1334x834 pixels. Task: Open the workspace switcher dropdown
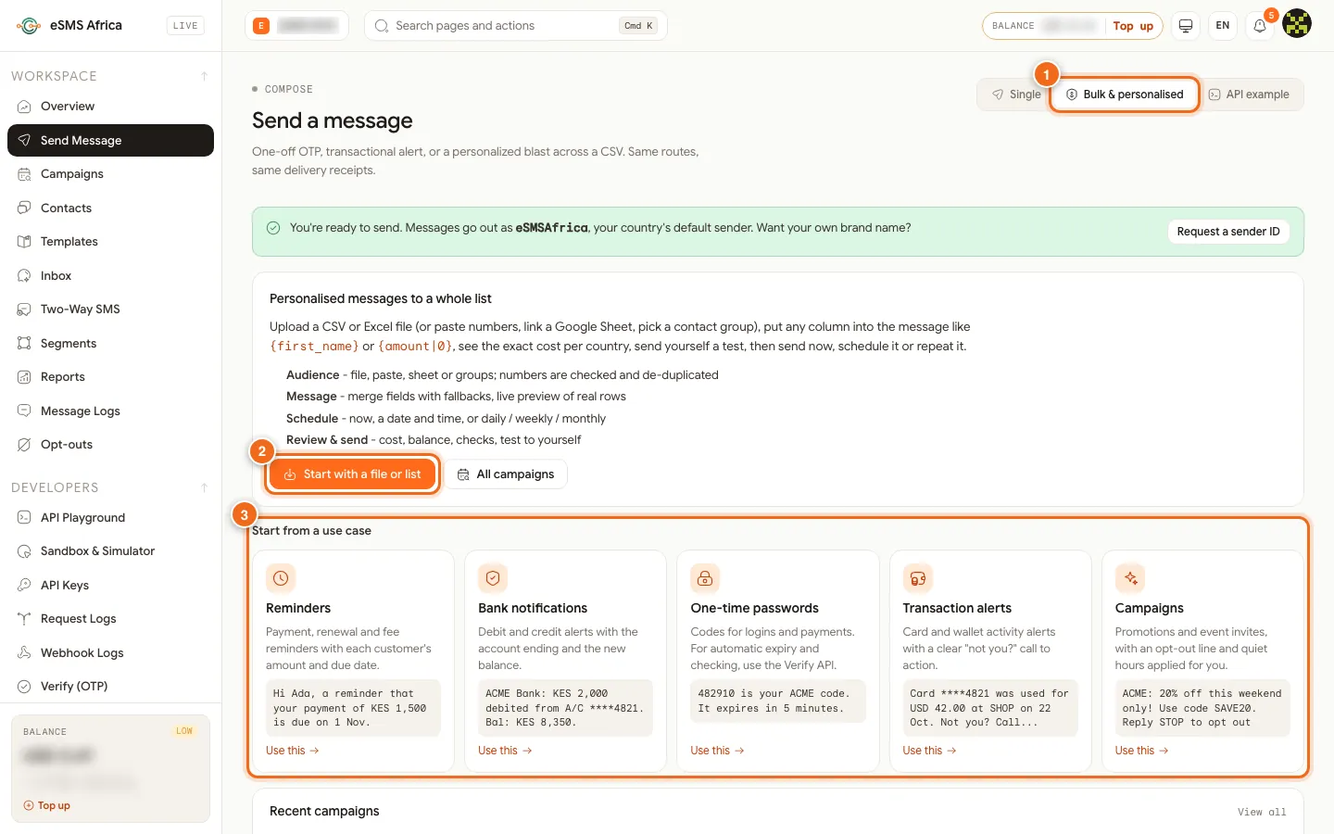pyautogui.click(x=296, y=26)
